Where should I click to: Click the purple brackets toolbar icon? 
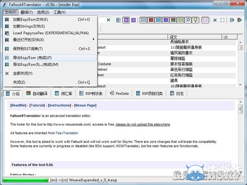tap(205, 20)
